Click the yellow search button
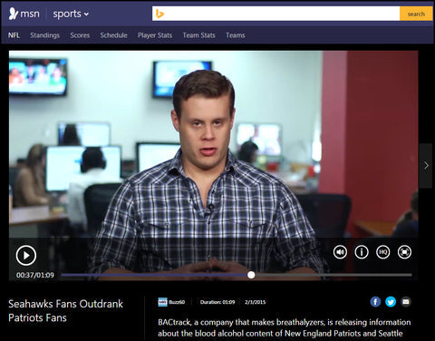This screenshot has width=435, height=341. point(416,14)
